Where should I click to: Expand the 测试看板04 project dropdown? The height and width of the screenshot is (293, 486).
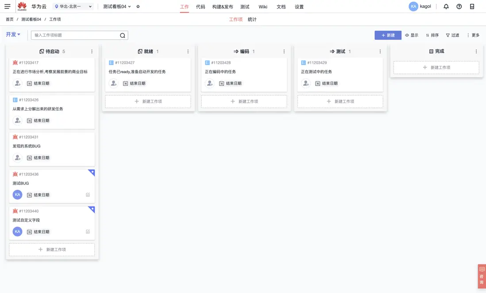pos(117,7)
